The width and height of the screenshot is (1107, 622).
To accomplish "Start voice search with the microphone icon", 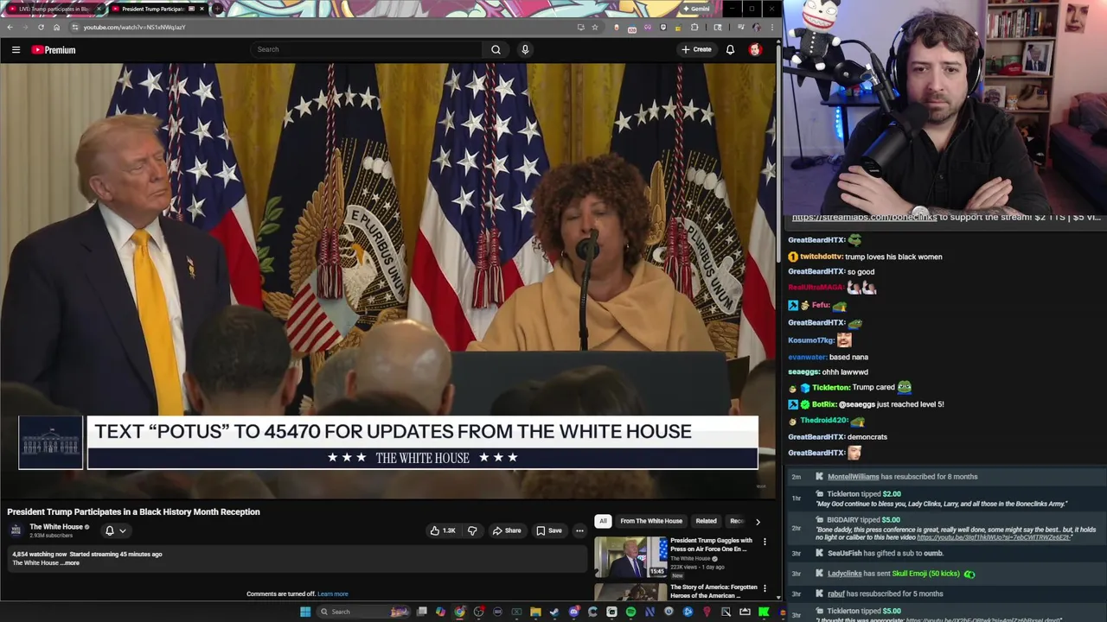I will (525, 49).
